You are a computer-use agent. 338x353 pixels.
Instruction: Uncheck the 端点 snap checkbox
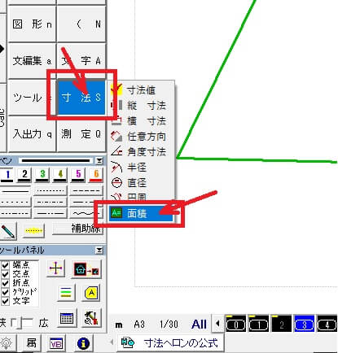6,265
